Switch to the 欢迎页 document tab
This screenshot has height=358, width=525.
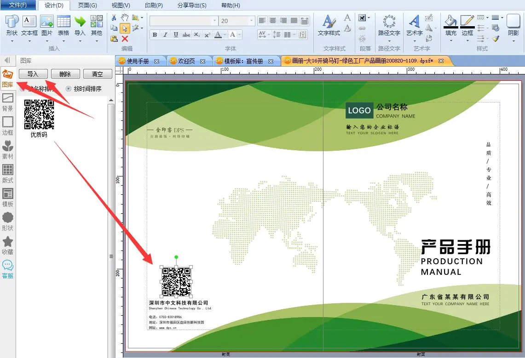coord(186,61)
